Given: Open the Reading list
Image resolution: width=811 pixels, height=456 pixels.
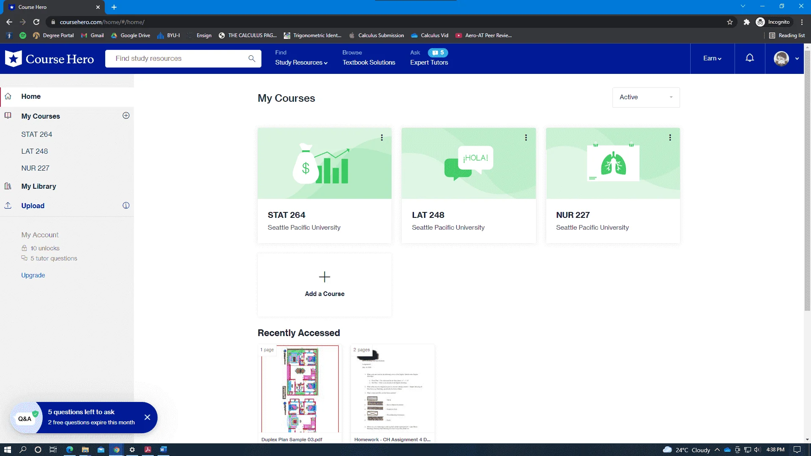Looking at the screenshot, I should point(787,35).
